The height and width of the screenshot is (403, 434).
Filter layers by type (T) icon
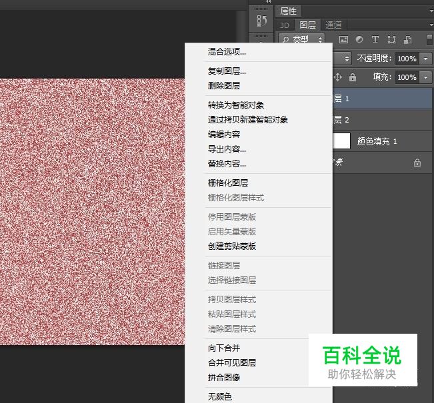(x=375, y=39)
